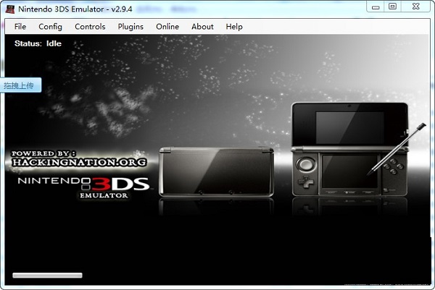
Task: Click the closed 3DS console image
Action: 216,171
